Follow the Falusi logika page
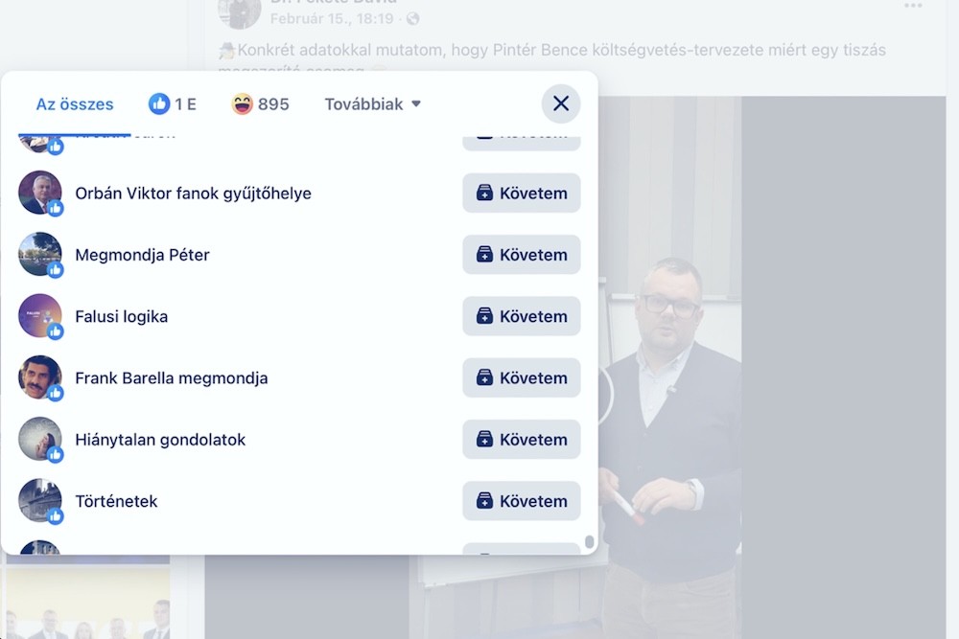 point(522,316)
